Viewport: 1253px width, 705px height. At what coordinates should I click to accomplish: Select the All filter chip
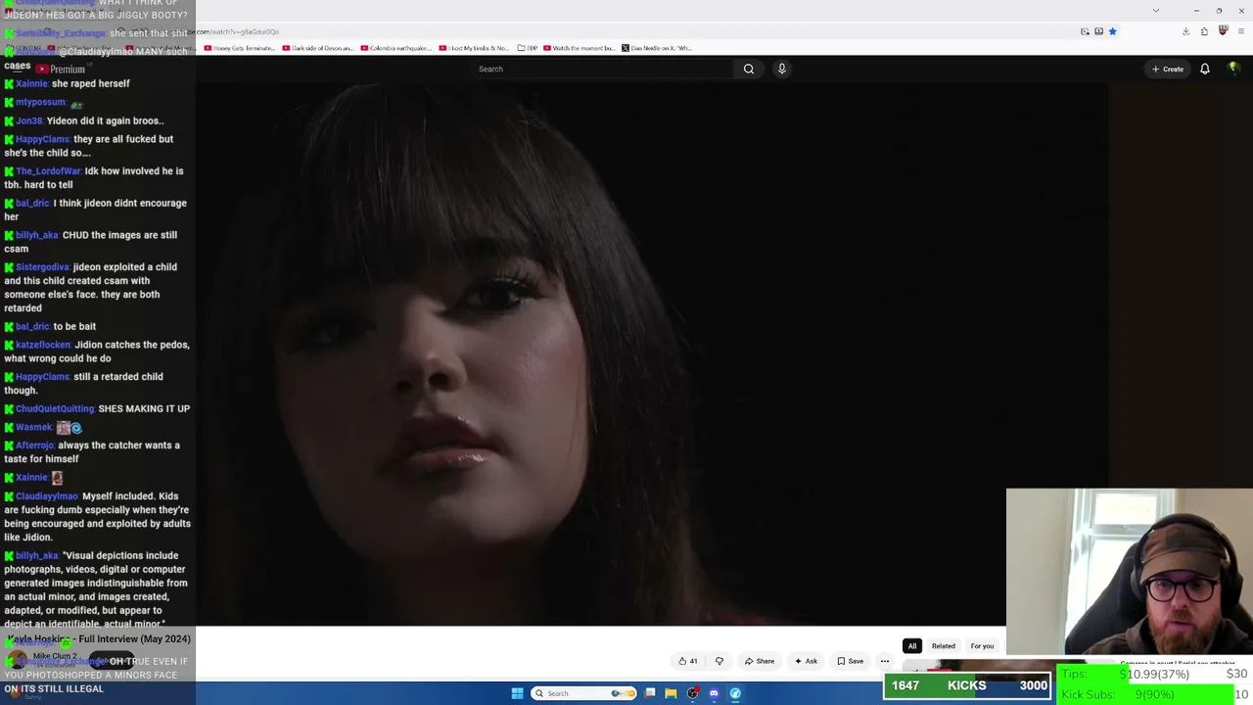tap(912, 646)
